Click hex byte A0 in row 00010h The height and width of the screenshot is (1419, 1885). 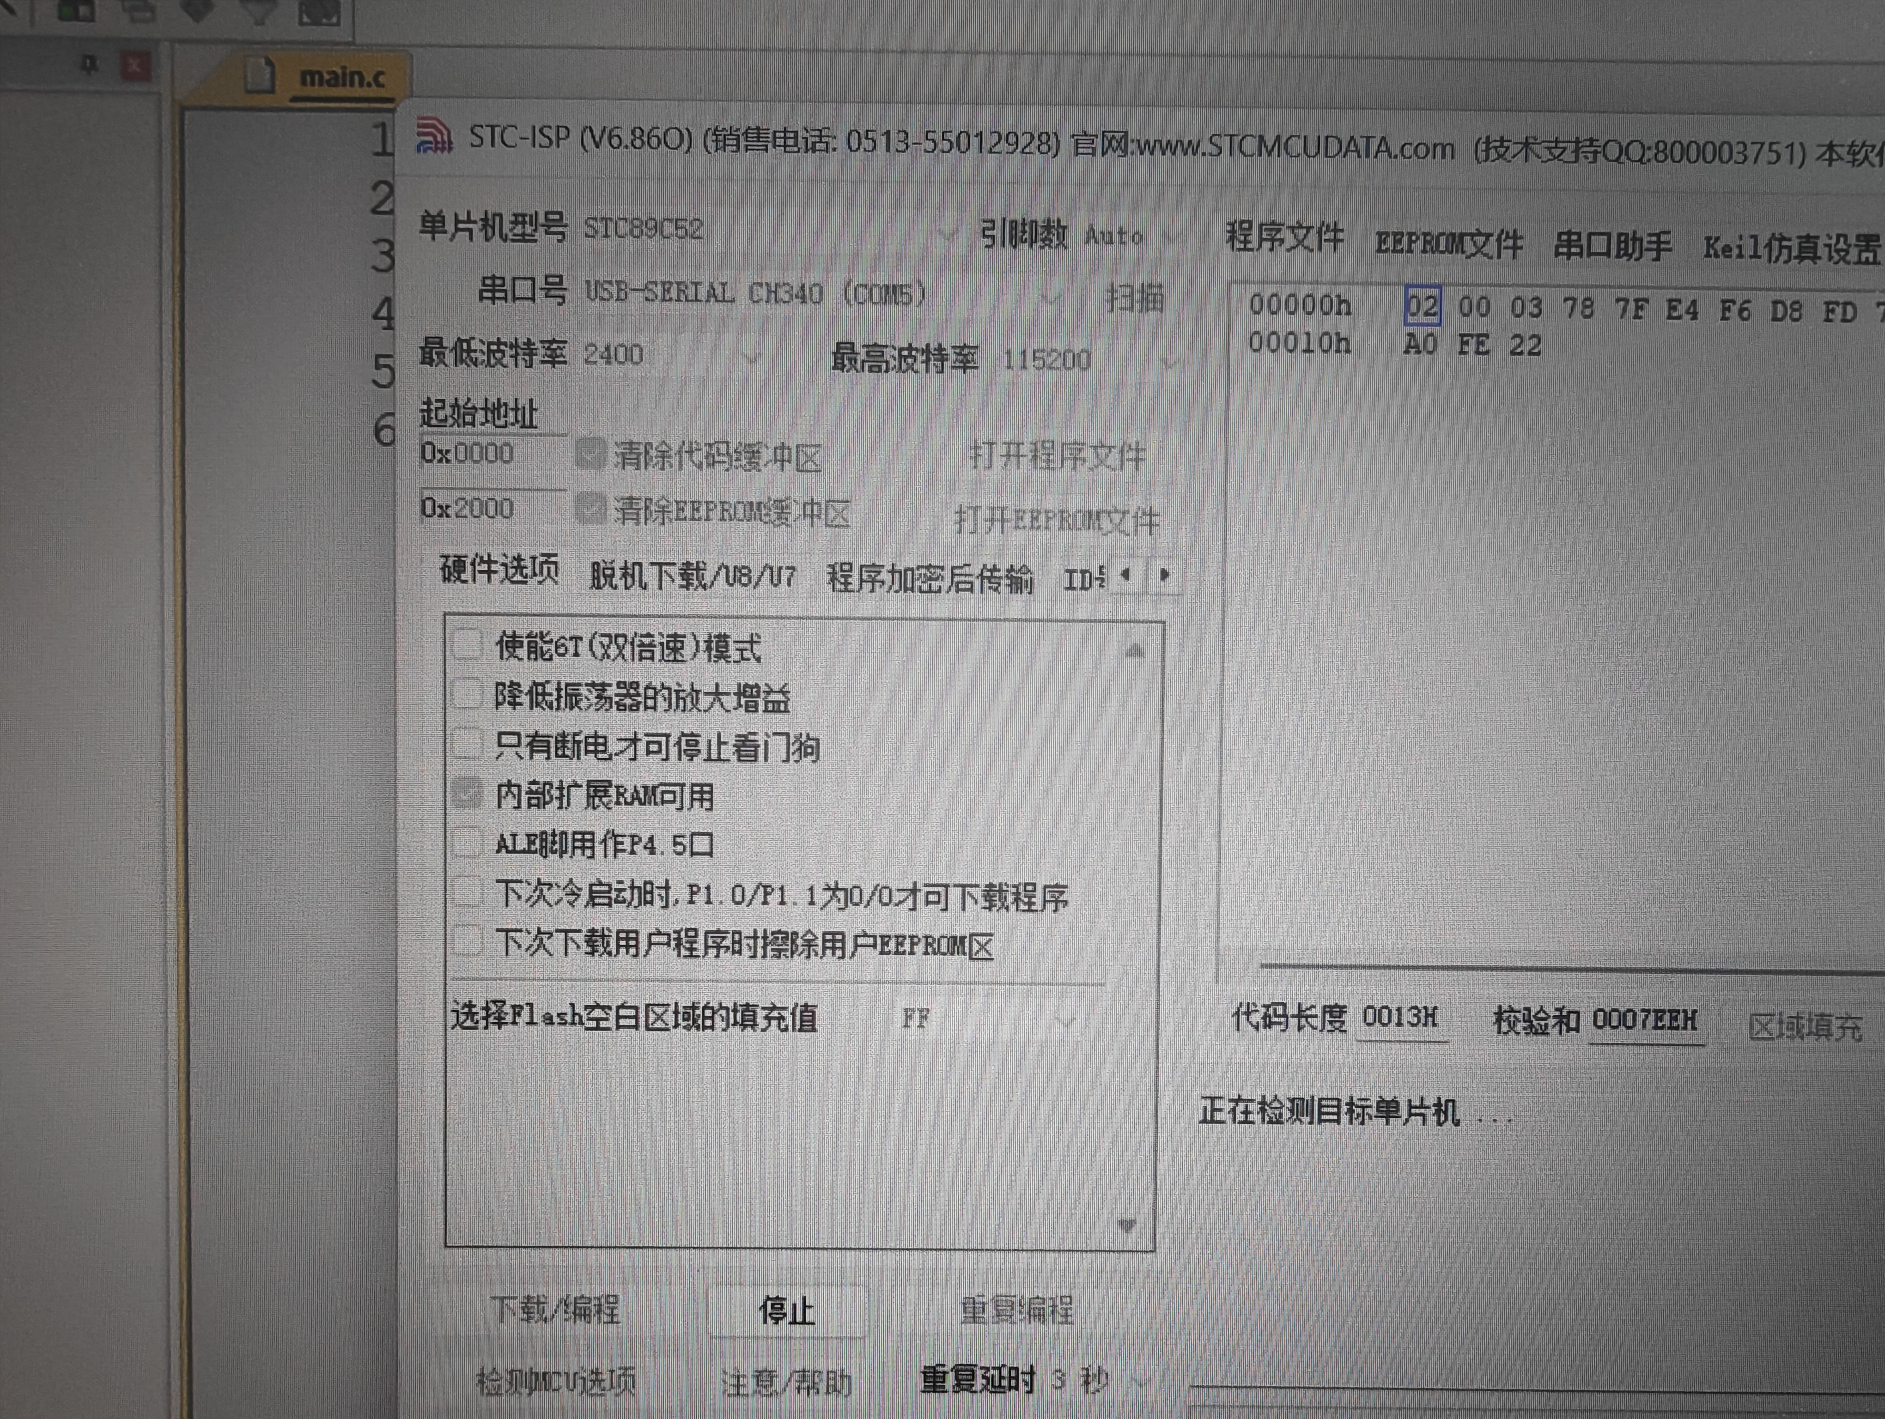coord(1421,344)
